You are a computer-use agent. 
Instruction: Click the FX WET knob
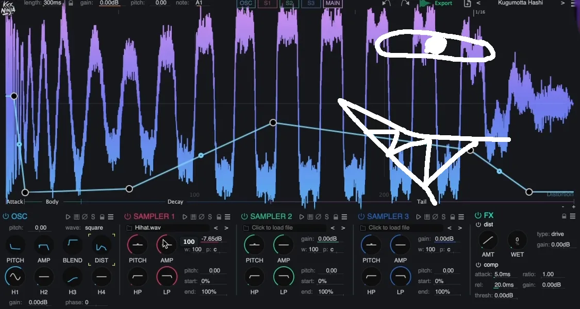click(x=517, y=241)
